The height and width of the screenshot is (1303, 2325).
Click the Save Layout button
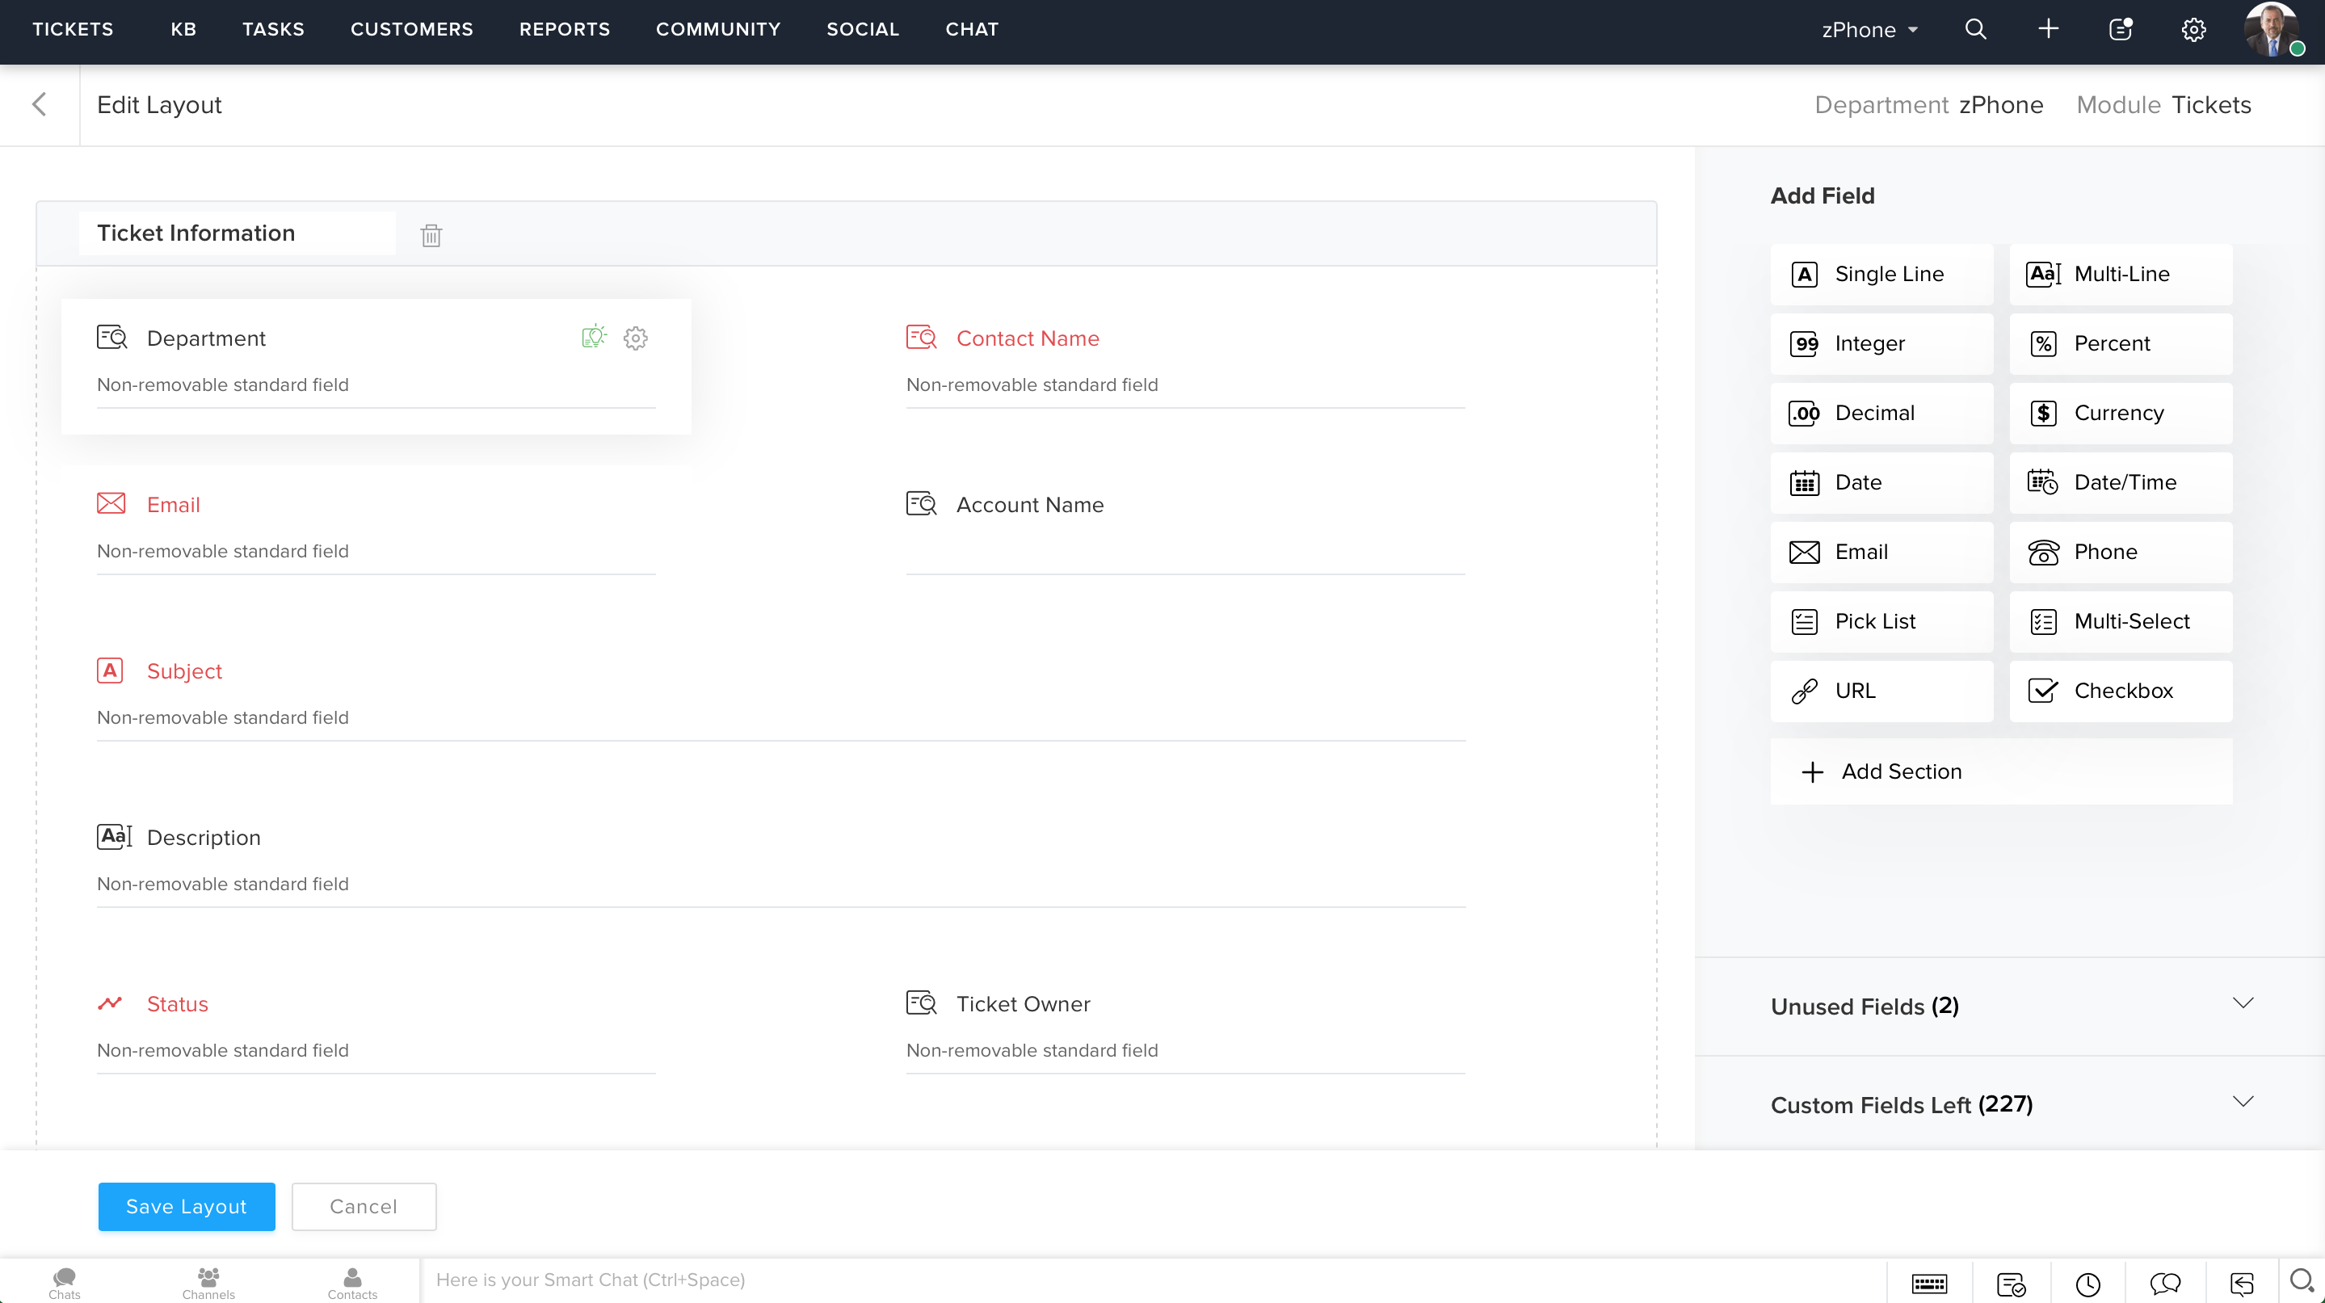[186, 1206]
